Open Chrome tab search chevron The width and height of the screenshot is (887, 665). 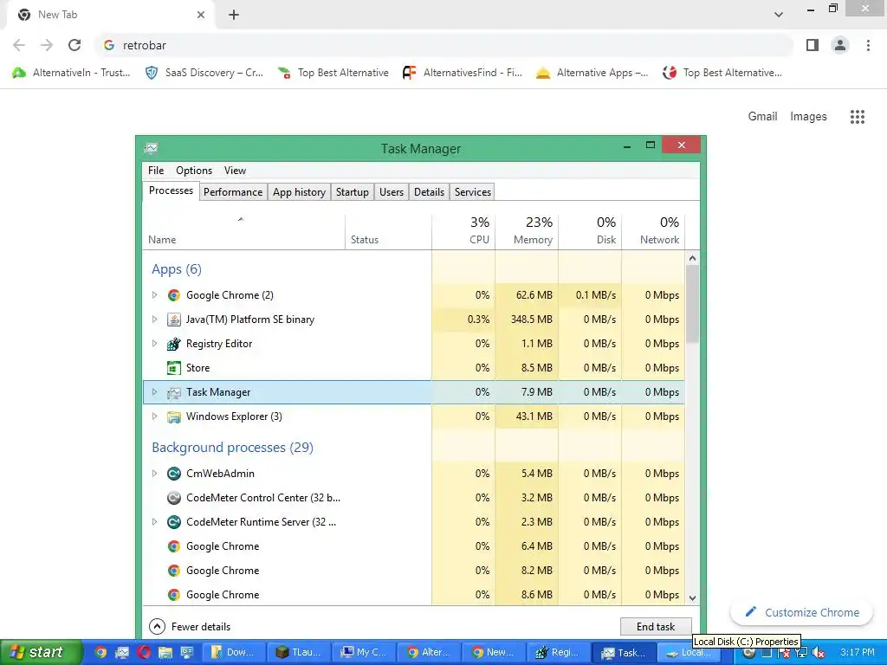click(779, 15)
